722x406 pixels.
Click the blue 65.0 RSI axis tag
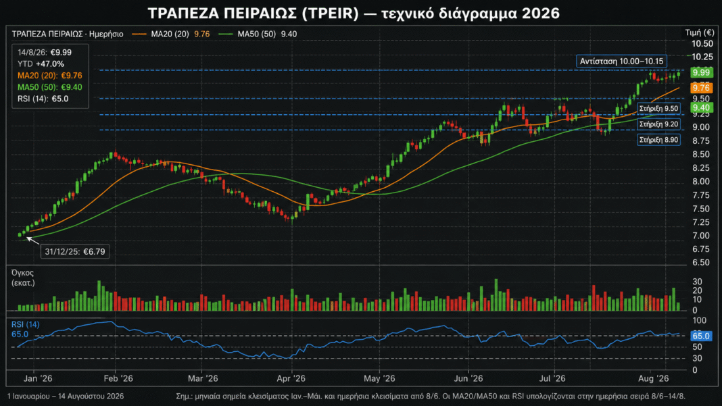701,336
